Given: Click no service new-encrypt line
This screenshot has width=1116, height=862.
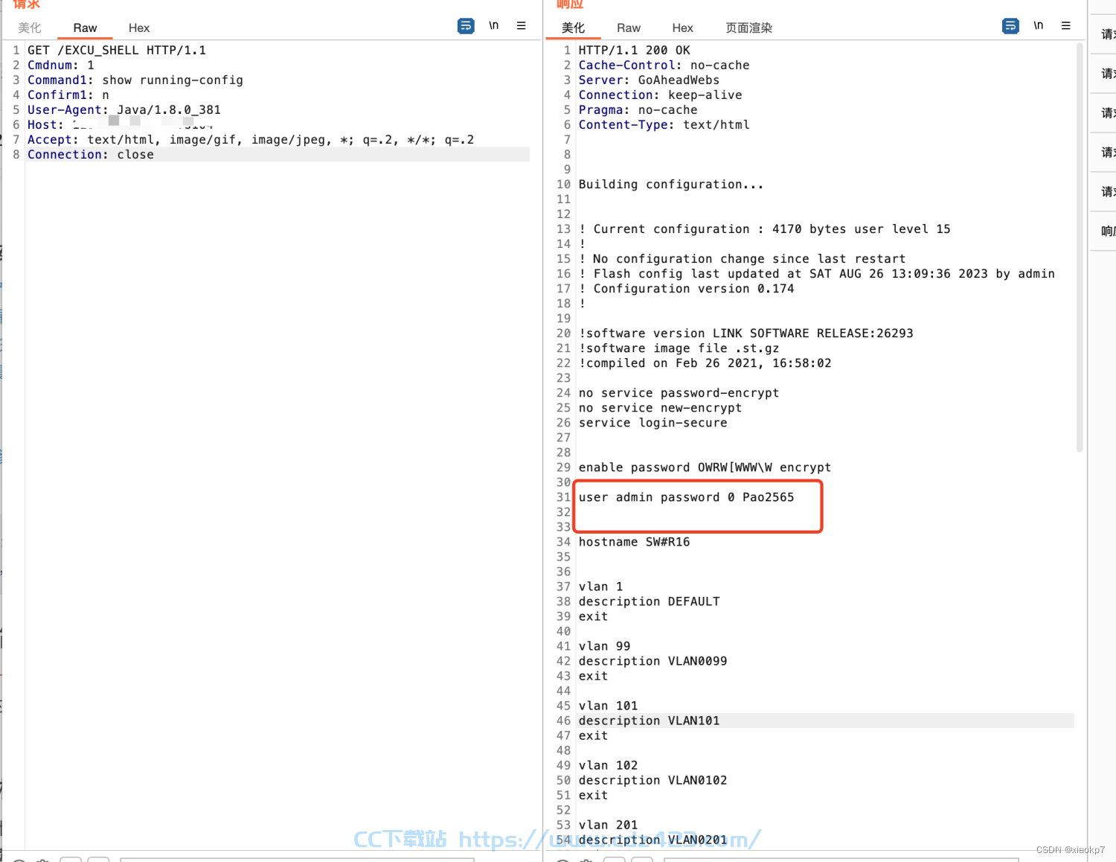Looking at the screenshot, I should pyautogui.click(x=661, y=408).
